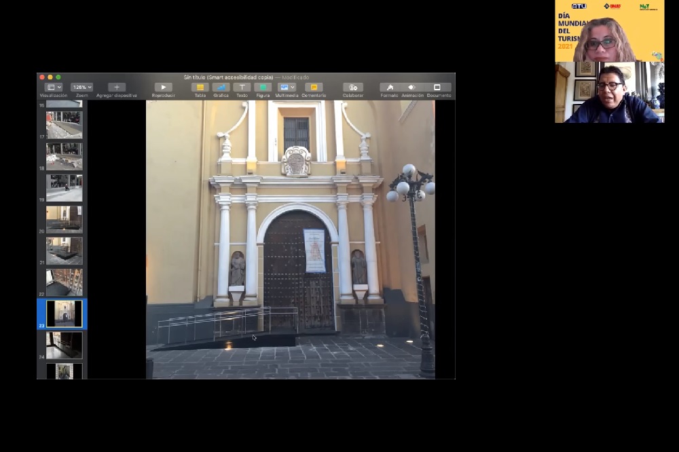
Task: Select slide 24 thumbnail in navigator
Action: point(65,345)
